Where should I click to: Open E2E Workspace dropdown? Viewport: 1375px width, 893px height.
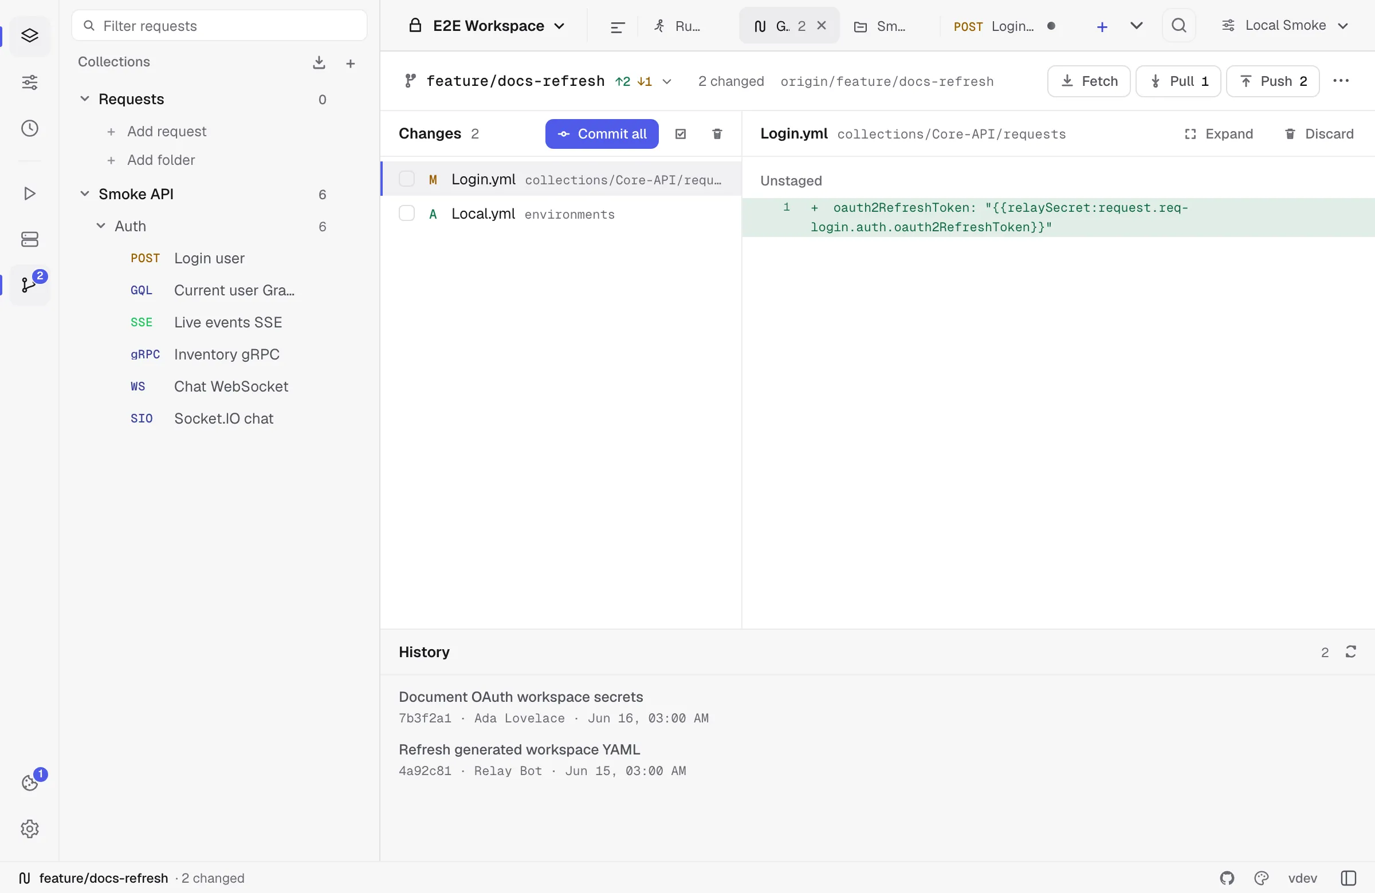pyautogui.click(x=486, y=26)
